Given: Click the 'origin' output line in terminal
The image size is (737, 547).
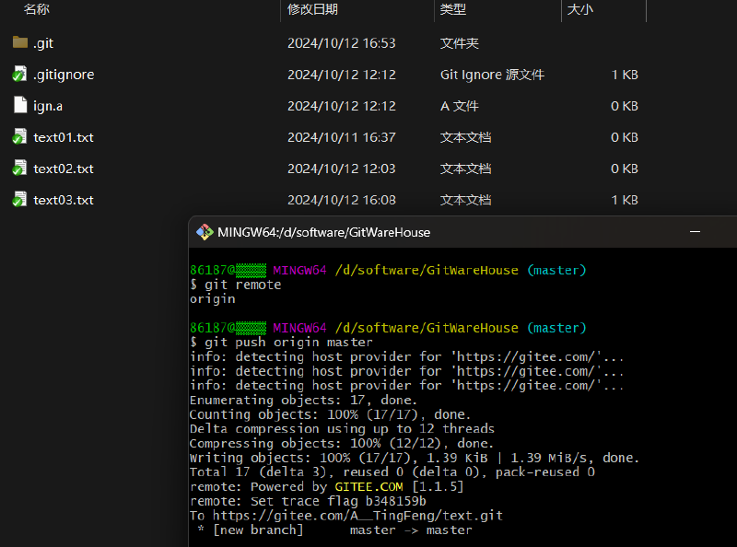Looking at the screenshot, I should (213, 299).
